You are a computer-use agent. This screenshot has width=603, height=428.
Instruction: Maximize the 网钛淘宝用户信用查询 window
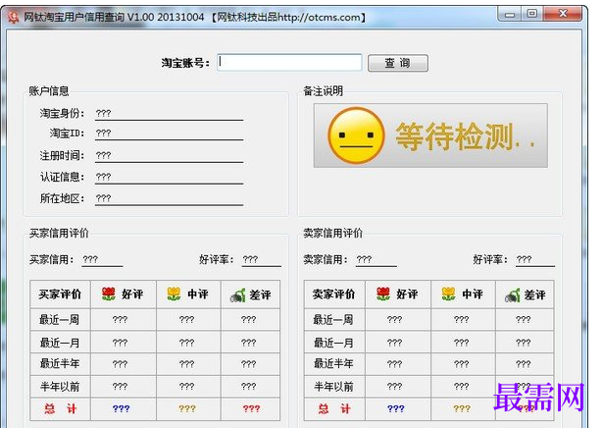click(x=531, y=14)
